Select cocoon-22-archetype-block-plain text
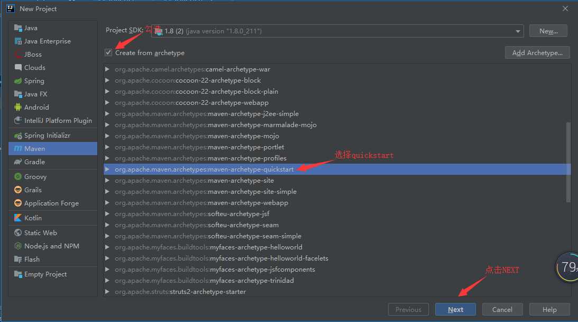 click(x=227, y=92)
